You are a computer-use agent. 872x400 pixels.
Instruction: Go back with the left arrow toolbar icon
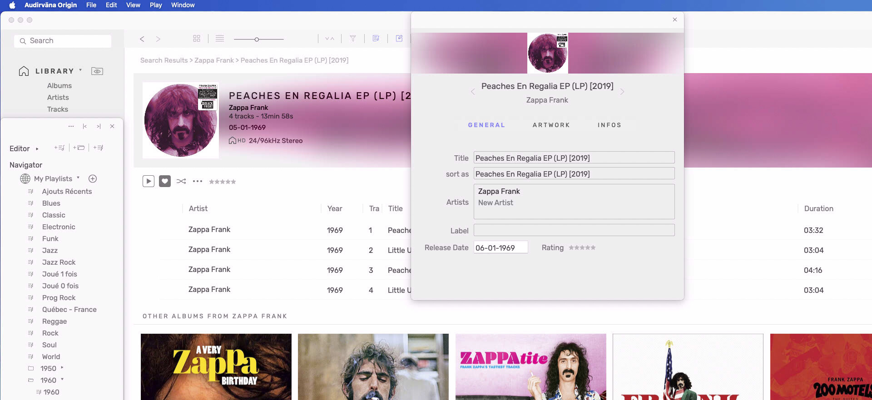[142, 39]
